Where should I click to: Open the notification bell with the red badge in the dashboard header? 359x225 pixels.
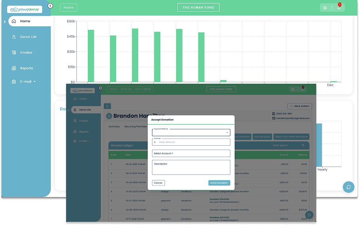click(x=339, y=7)
